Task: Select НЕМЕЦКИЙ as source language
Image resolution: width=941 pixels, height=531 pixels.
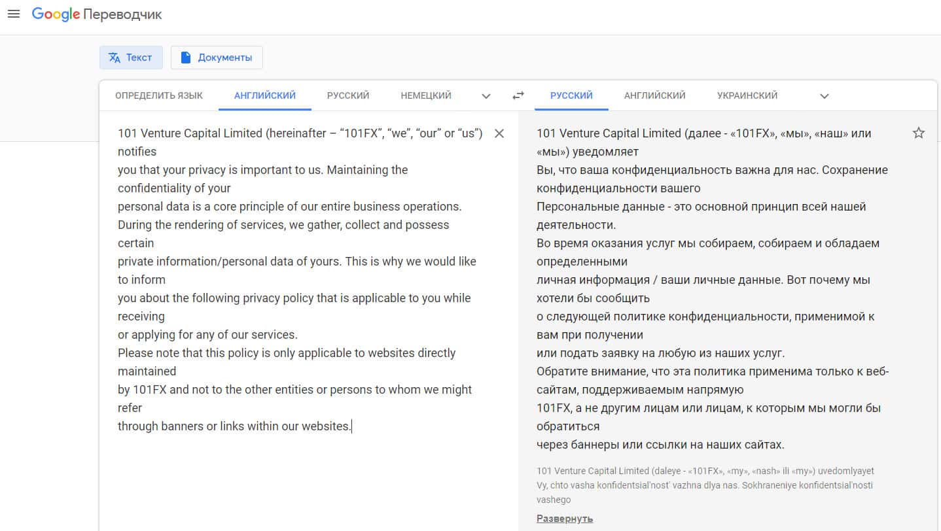Action: click(426, 95)
